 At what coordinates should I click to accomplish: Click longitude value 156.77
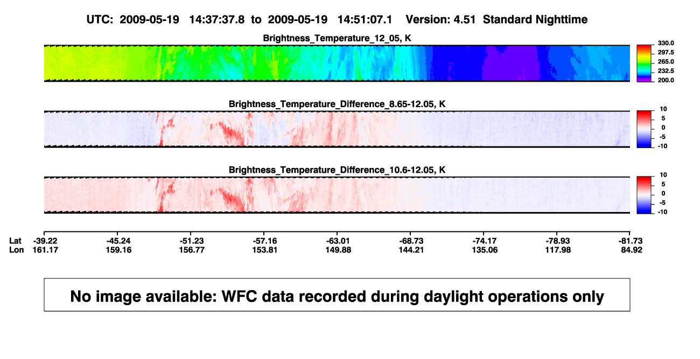[x=192, y=250]
